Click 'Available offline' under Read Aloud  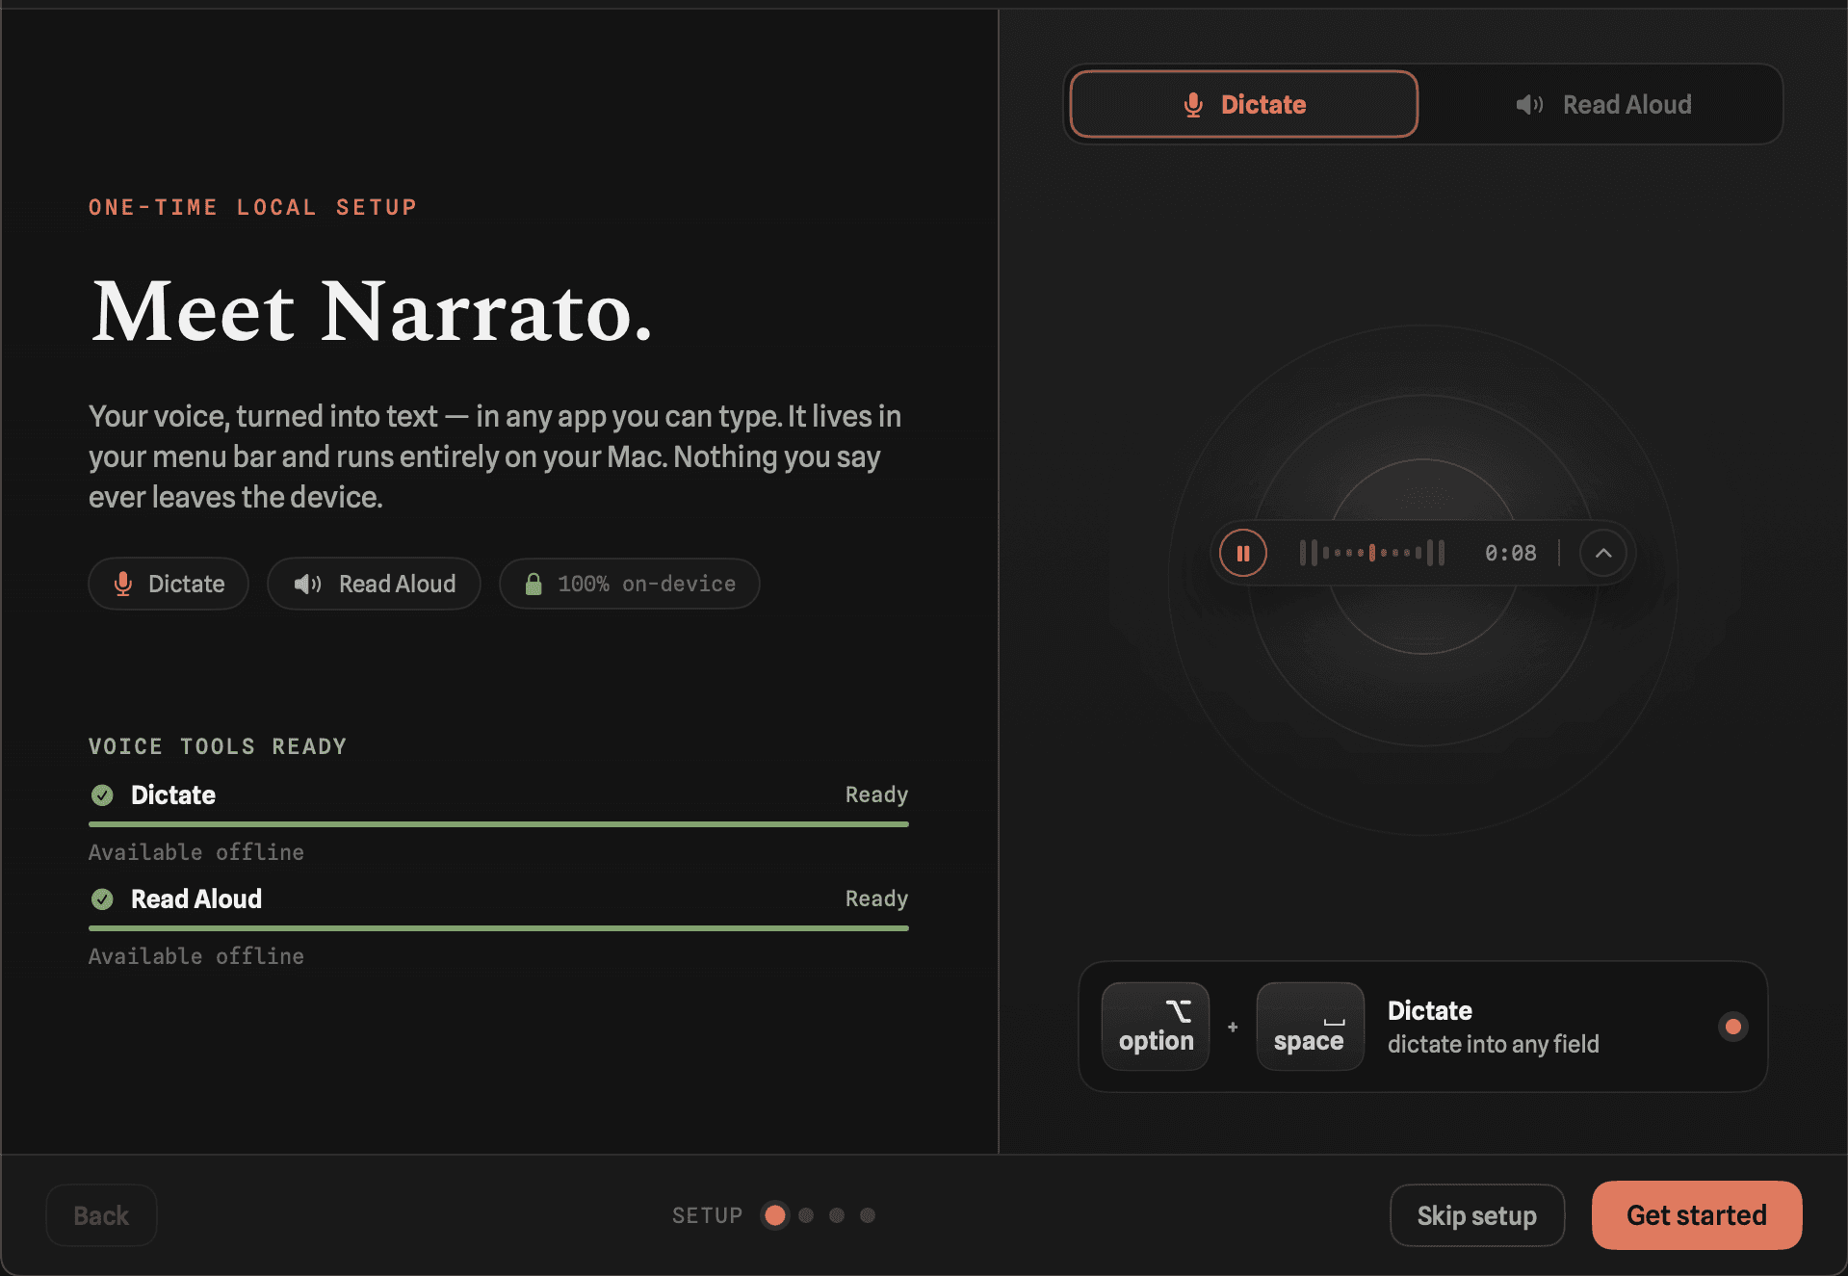pos(196,956)
